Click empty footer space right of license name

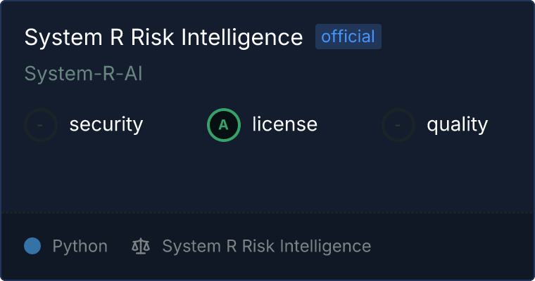tap(451, 246)
